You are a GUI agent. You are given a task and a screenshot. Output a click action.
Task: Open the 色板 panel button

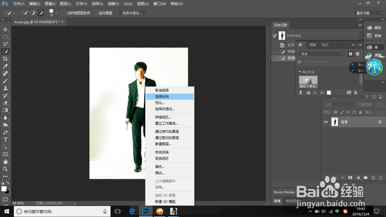point(374,36)
